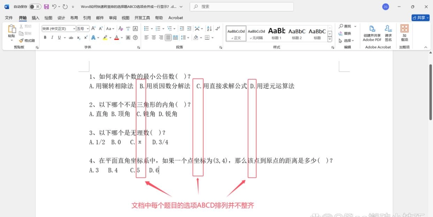Viewport: 433px width, 217px height.
Task: Click the Format Painter (格式刷) button
Action: [x=27, y=40]
